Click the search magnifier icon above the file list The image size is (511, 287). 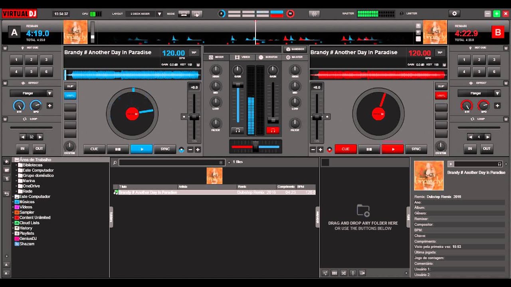115,163
